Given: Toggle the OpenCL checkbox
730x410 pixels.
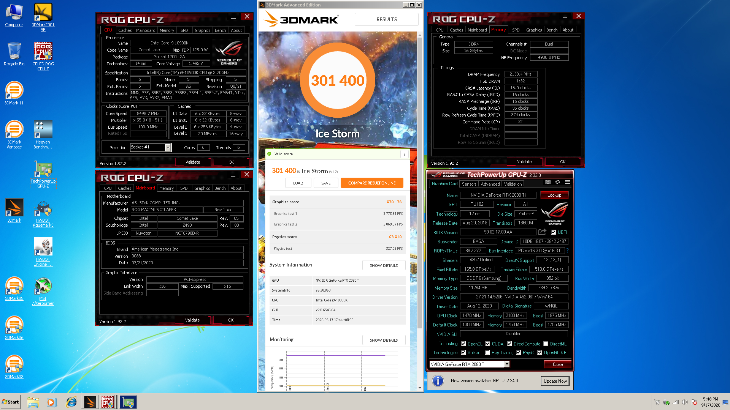Looking at the screenshot, I should click(463, 344).
